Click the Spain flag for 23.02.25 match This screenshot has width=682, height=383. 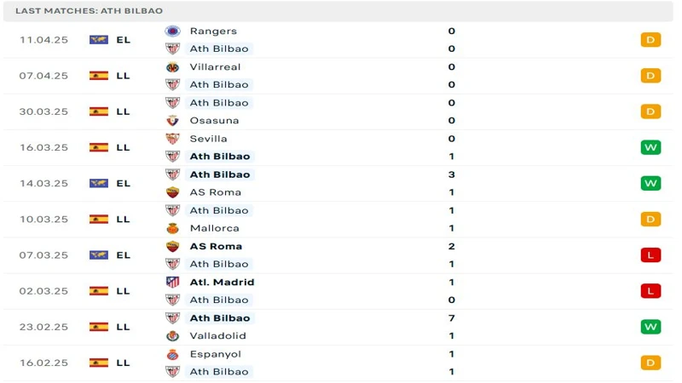pos(99,327)
